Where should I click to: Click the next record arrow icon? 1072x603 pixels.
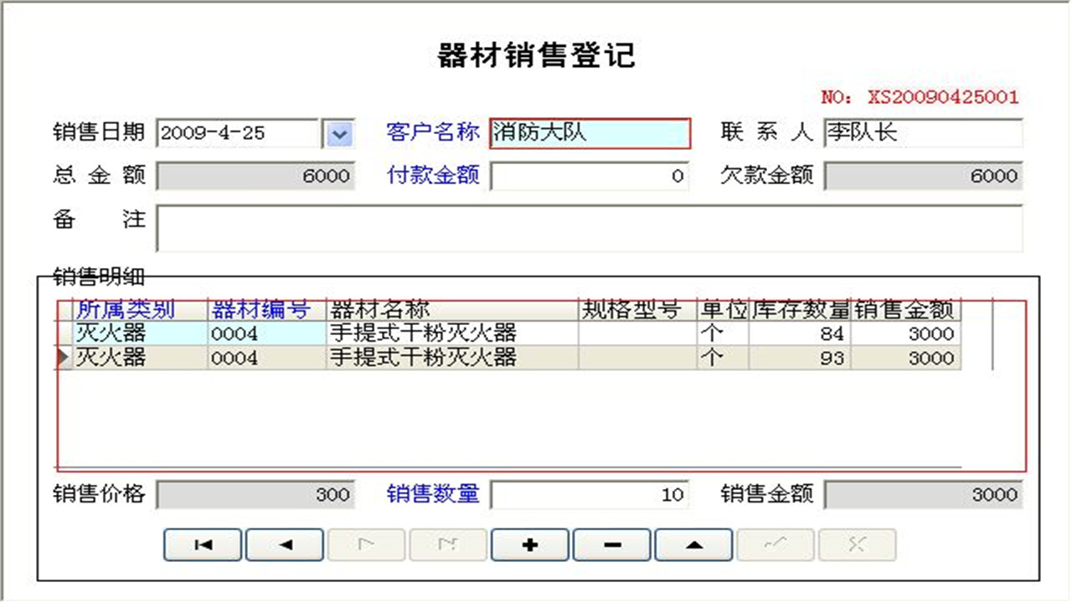366,544
